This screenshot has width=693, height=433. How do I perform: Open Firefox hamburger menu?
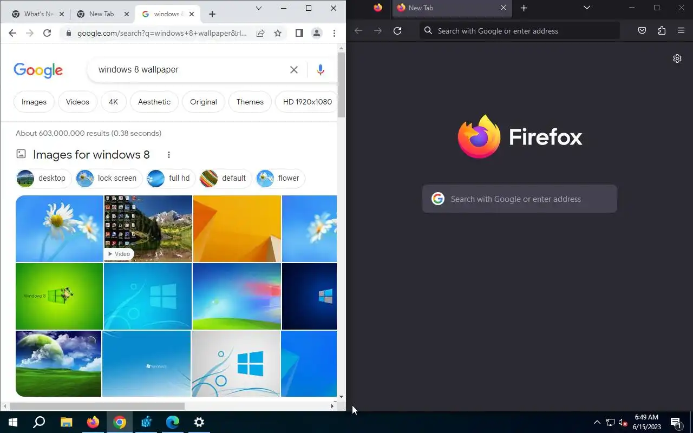point(681,31)
